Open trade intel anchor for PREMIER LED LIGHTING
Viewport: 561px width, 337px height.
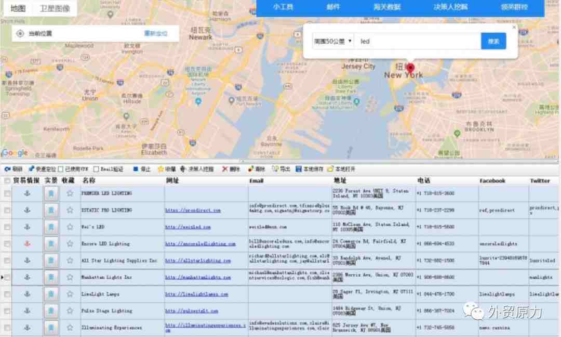coord(27,193)
